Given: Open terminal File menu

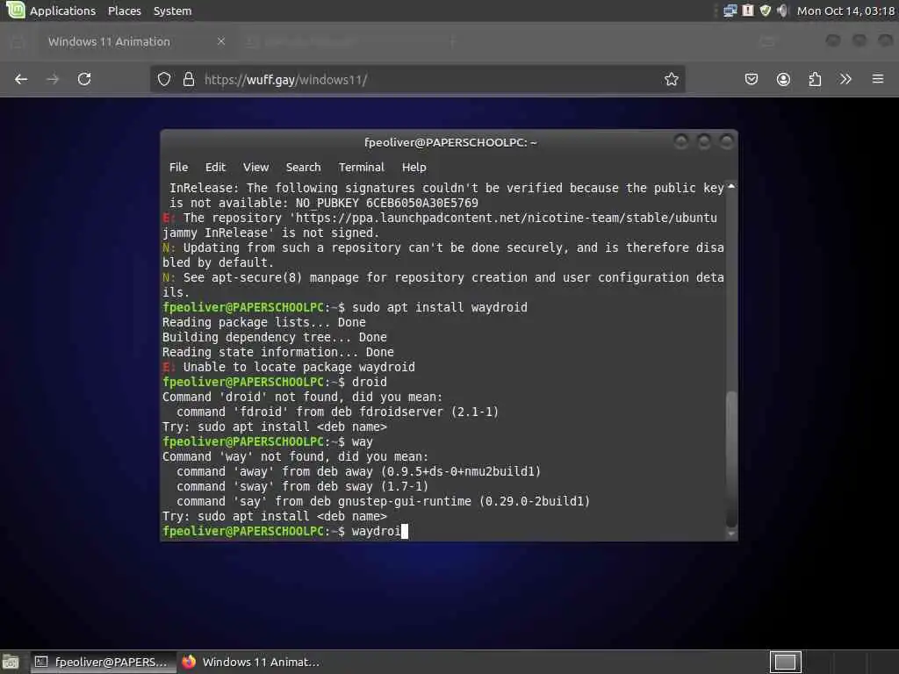Looking at the screenshot, I should tap(178, 168).
